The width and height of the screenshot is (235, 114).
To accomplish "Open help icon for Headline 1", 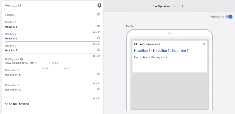I will click(98, 26).
